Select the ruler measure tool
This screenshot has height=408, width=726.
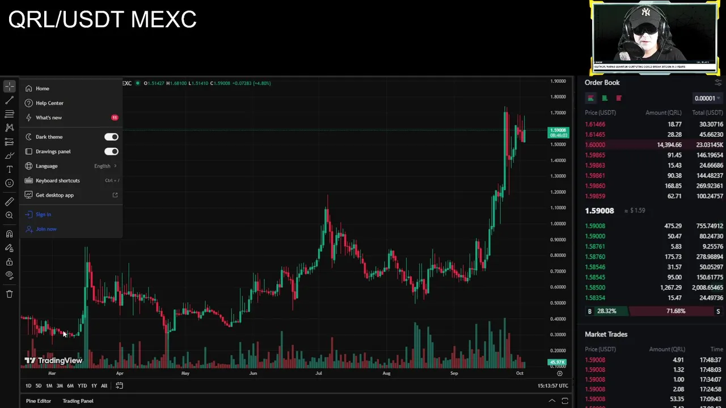(10, 201)
